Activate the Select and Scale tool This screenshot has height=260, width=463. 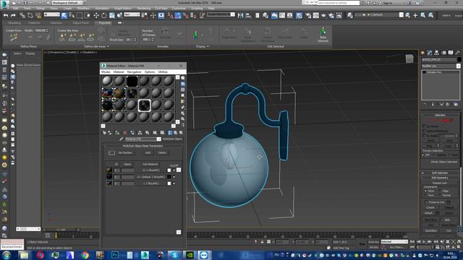point(112,15)
